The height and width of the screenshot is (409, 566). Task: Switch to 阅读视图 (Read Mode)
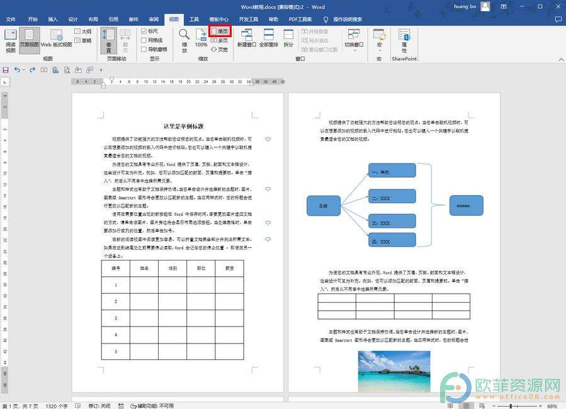(x=11, y=40)
